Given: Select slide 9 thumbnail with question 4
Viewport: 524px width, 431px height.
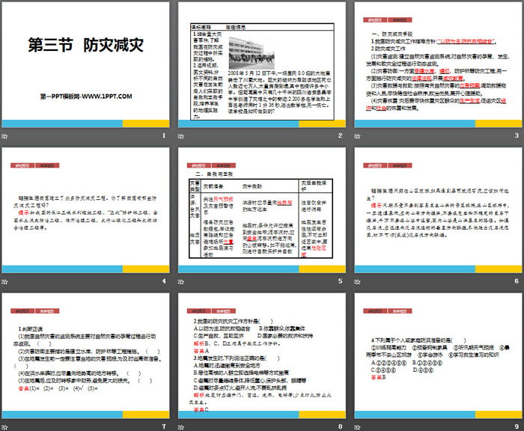Looking at the screenshot, I should click(x=438, y=356).
